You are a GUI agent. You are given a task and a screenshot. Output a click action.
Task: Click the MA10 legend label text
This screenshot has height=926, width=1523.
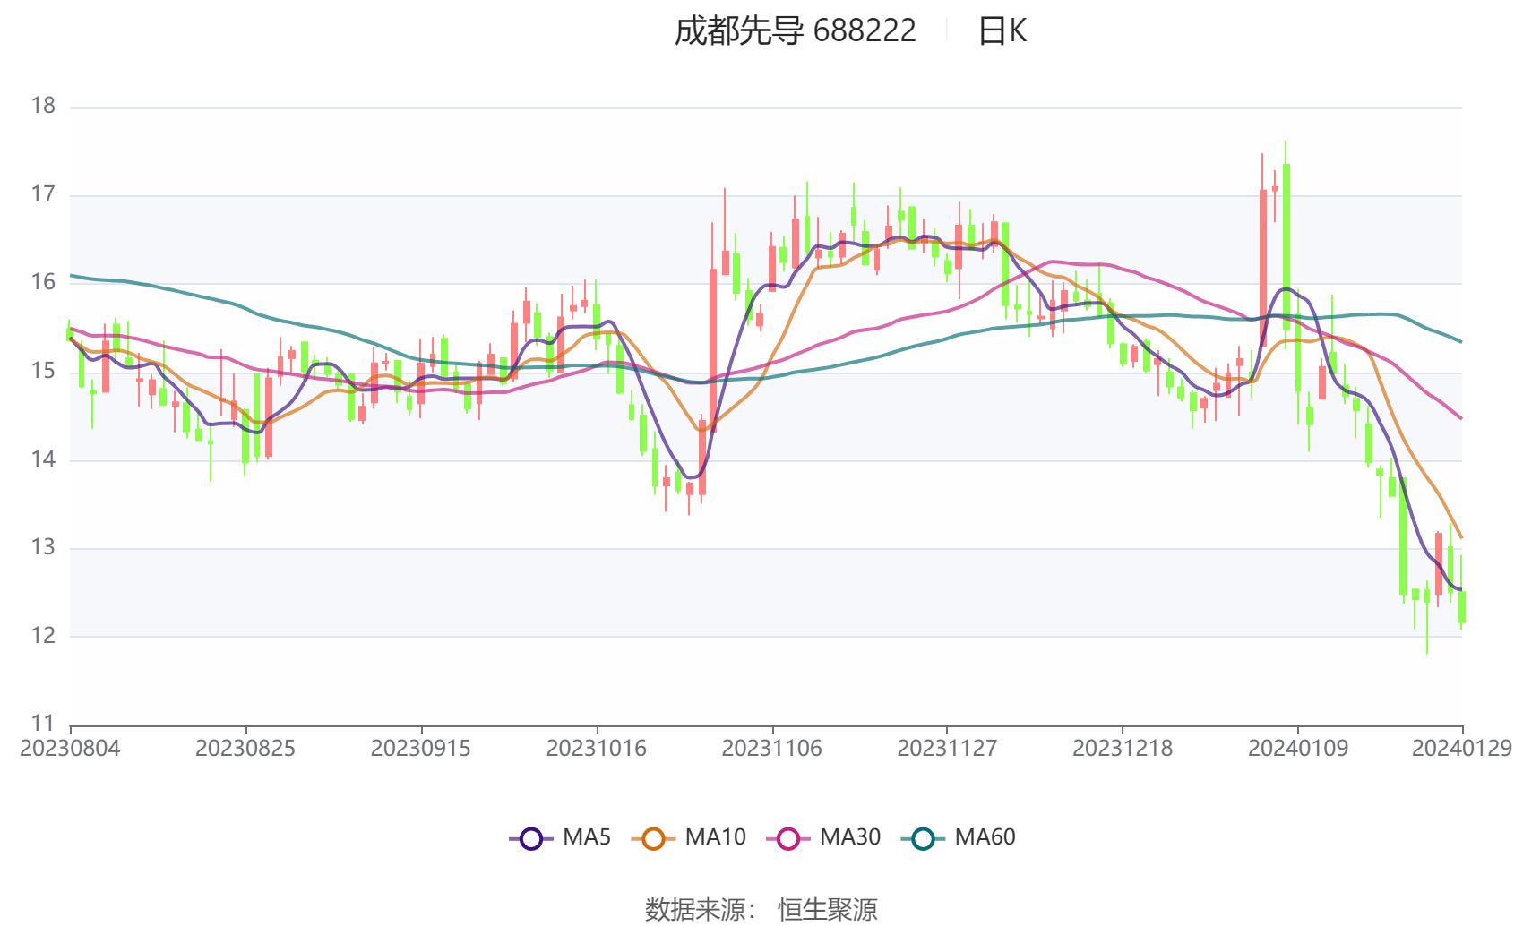[x=715, y=837]
